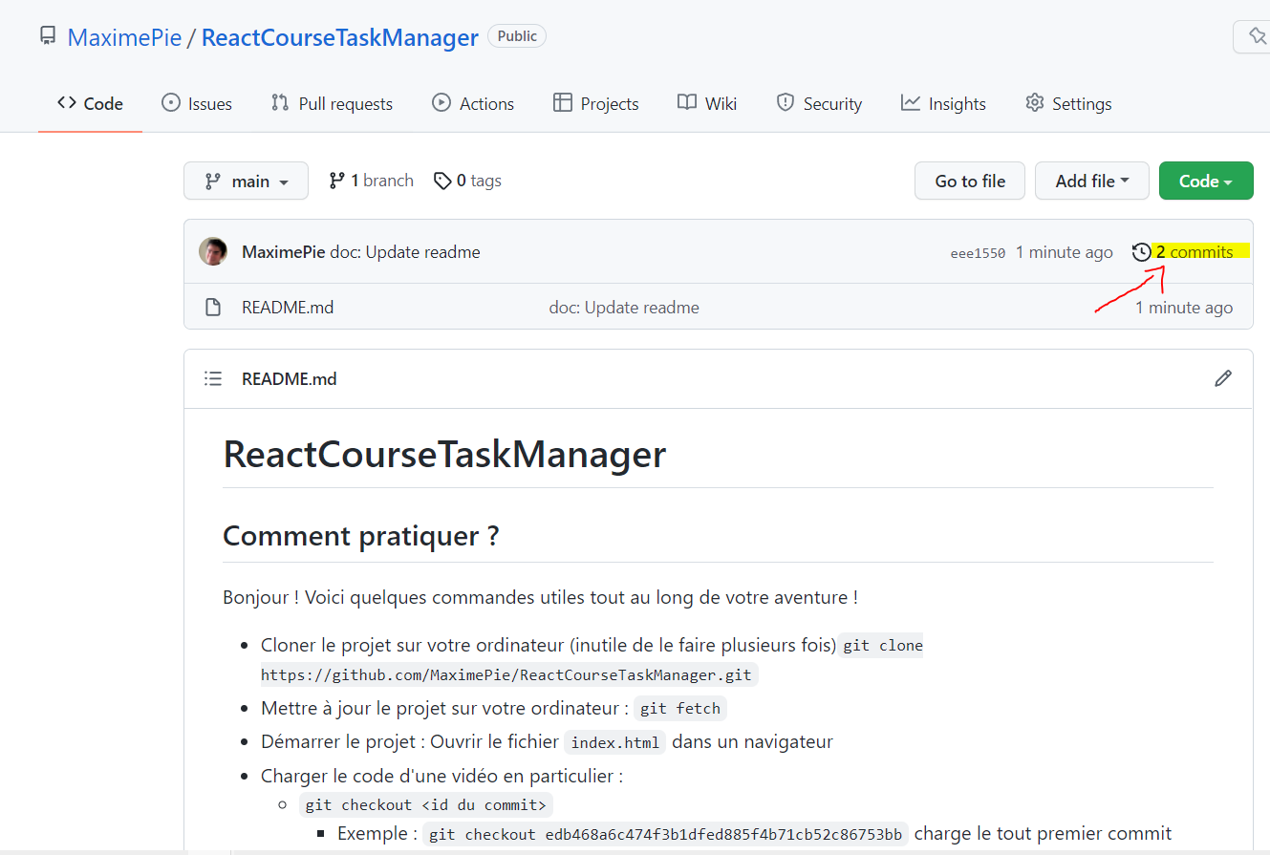Open the README table of contents icon
Viewport: 1270px width, 855px height.
pyautogui.click(x=213, y=377)
